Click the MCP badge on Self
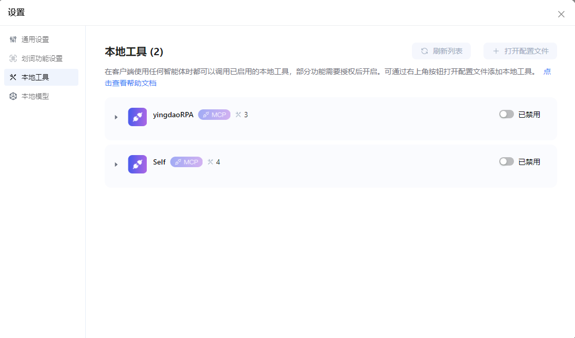Screen dimensions: 575x338 186,162
